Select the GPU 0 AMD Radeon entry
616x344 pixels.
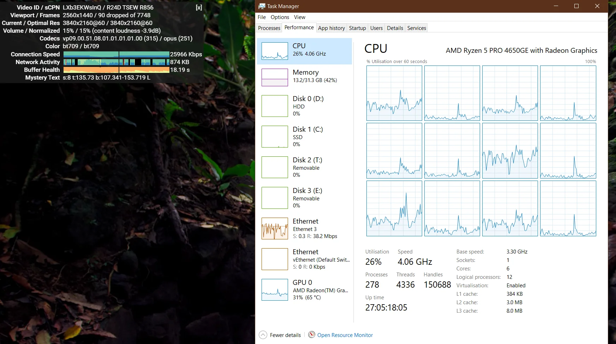tap(305, 289)
